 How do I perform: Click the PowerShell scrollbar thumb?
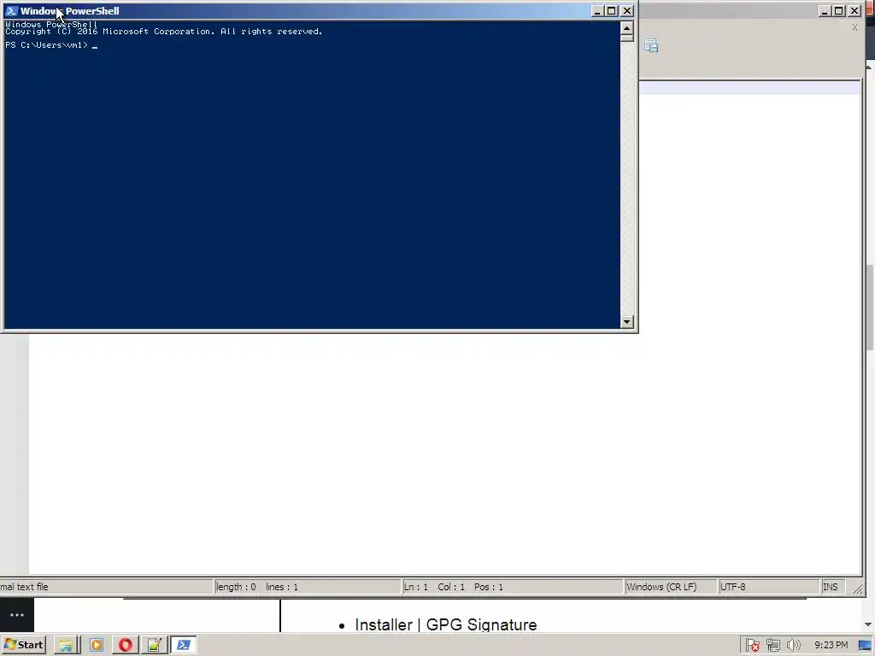click(626, 38)
